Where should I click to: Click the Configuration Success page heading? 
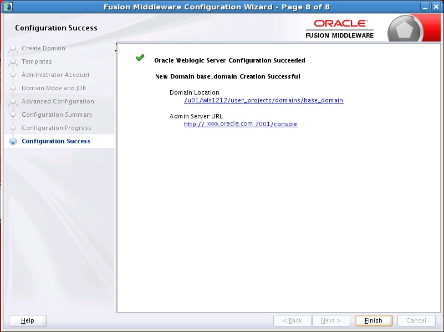pos(56,28)
